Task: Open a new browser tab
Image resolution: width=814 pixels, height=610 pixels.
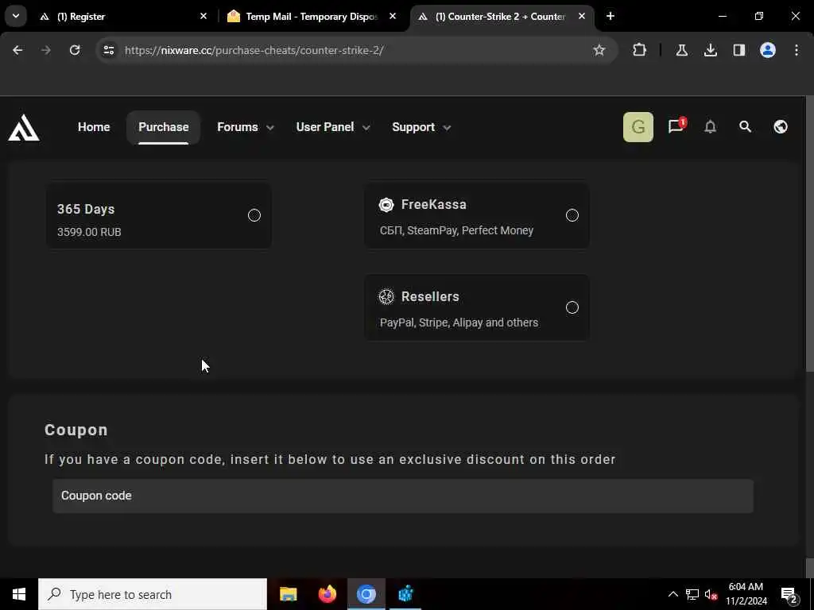Action: (x=610, y=17)
